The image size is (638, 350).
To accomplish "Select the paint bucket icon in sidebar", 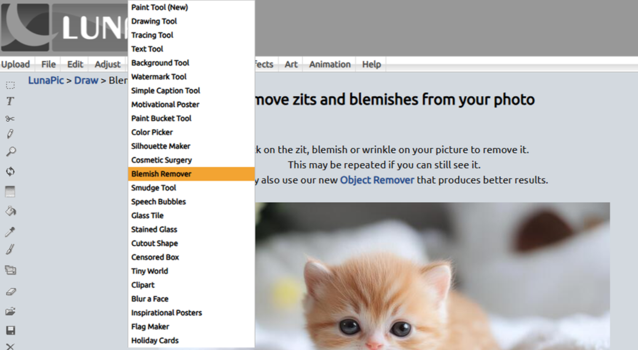I will (11, 211).
